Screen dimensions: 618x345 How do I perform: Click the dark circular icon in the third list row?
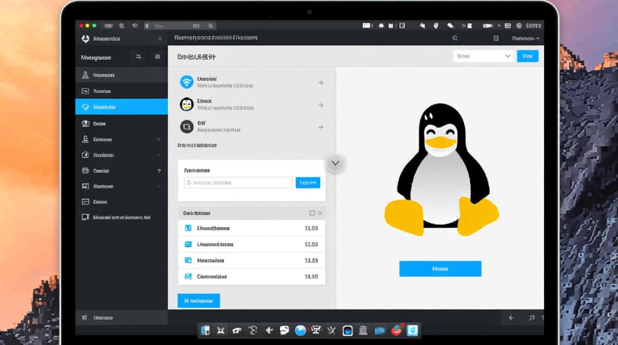(x=187, y=126)
